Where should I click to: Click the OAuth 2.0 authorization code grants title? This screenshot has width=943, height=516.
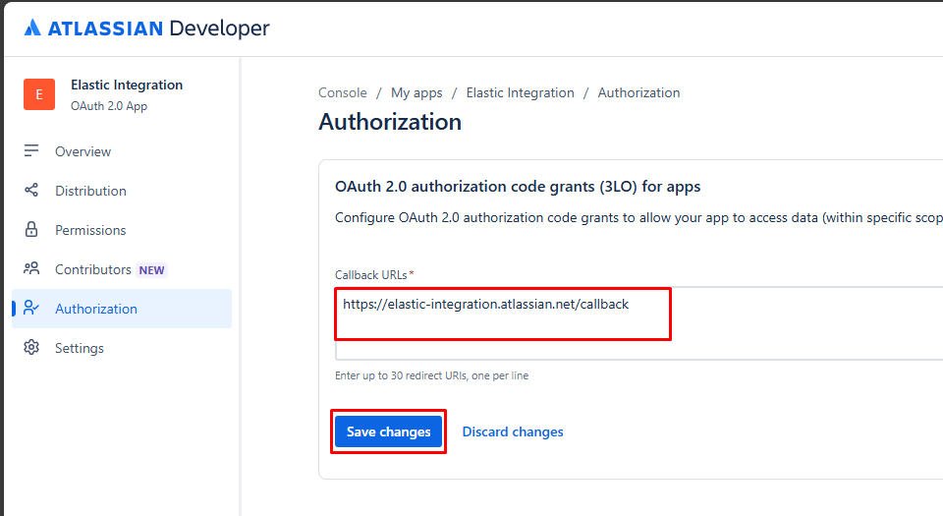pos(518,187)
